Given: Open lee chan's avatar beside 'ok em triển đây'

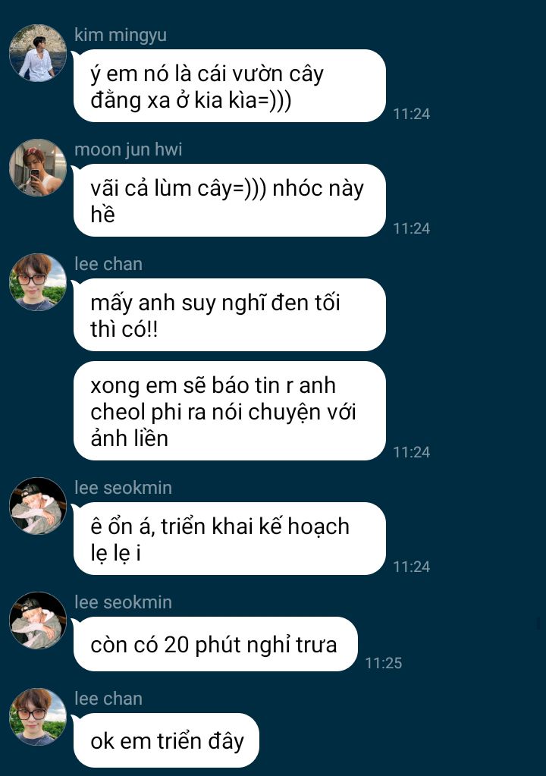Looking at the screenshot, I should pyautogui.click(x=38, y=717).
